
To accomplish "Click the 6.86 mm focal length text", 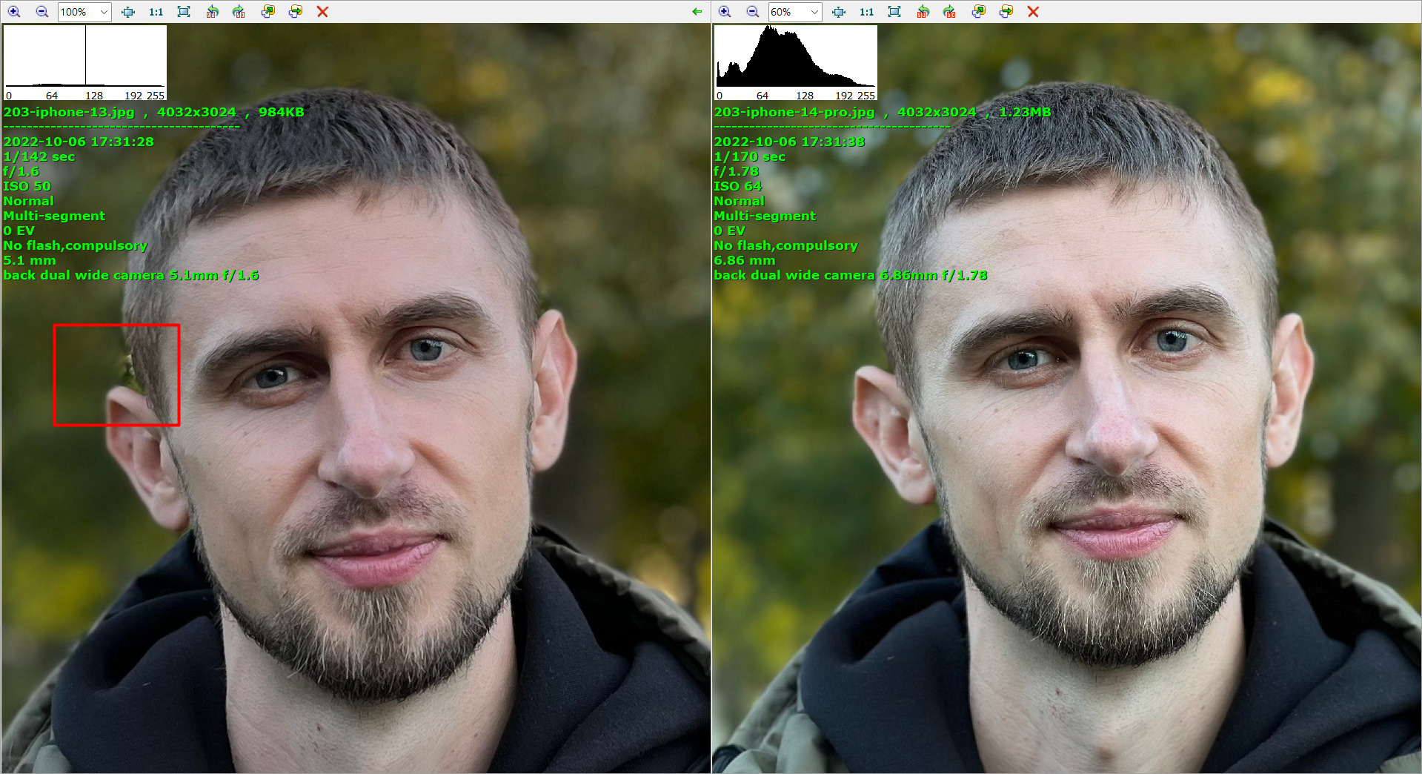I will (745, 260).
